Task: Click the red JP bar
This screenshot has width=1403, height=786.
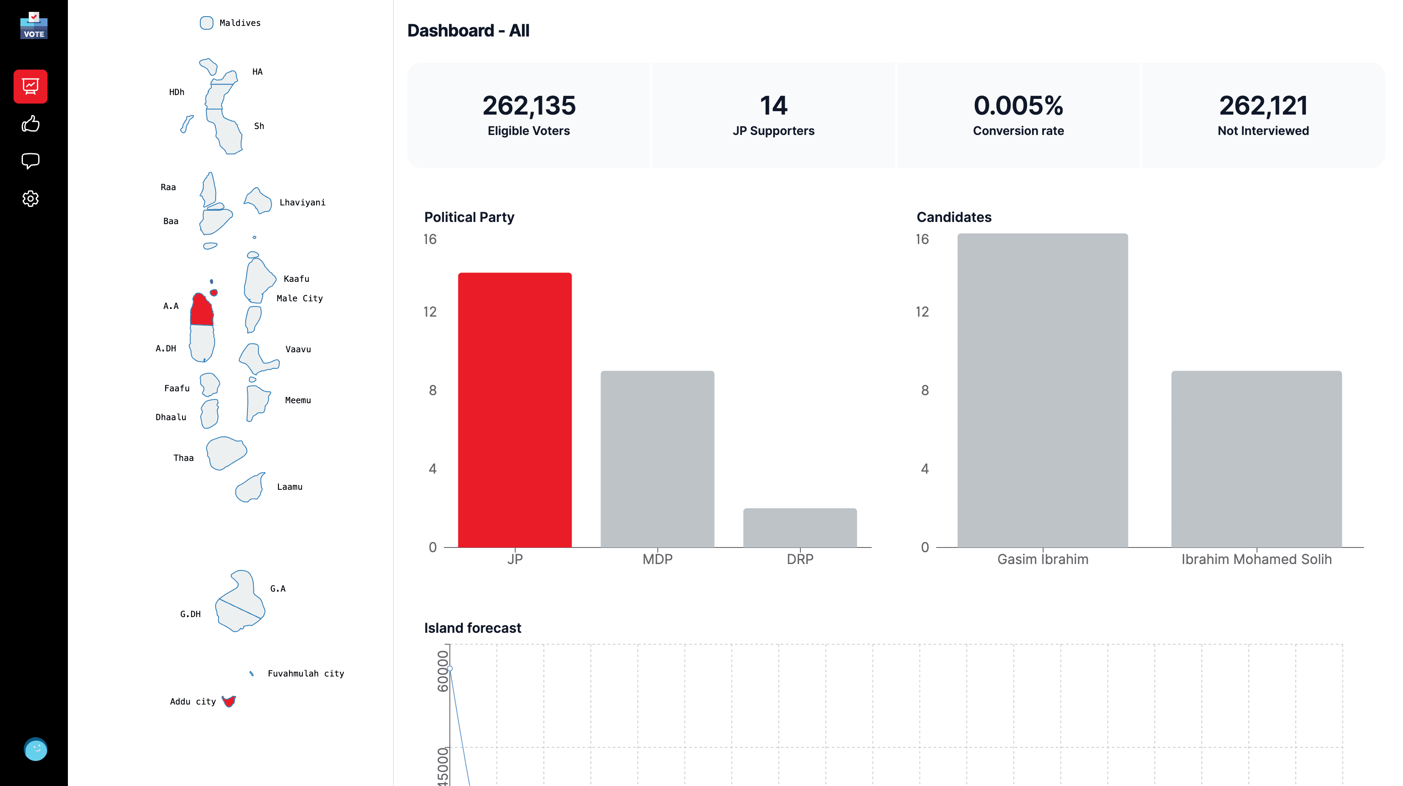Action: pos(515,410)
